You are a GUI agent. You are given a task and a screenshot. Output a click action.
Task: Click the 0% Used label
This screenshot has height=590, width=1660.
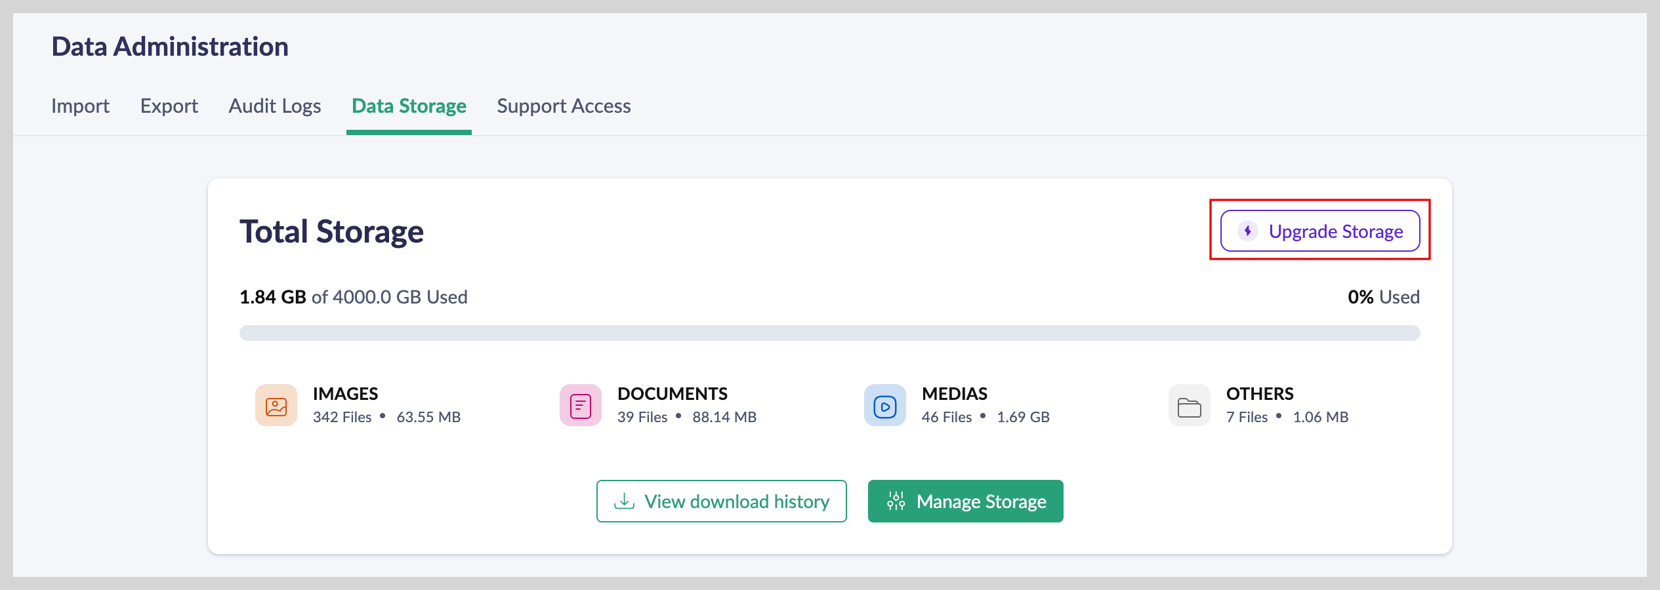point(1383,297)
